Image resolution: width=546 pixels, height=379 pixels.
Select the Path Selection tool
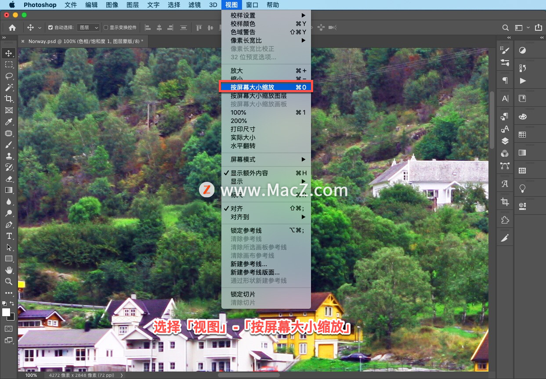(x=9, y=247)
